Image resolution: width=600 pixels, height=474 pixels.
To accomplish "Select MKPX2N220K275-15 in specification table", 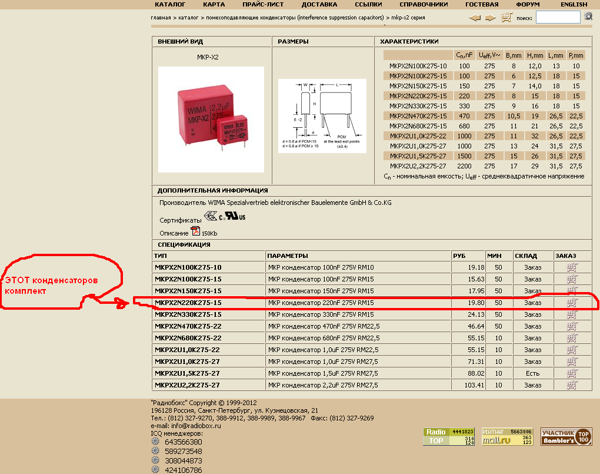I will click(188, 303).
